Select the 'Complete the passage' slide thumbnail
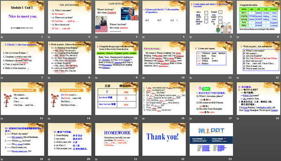 click(x=117, y=58)
